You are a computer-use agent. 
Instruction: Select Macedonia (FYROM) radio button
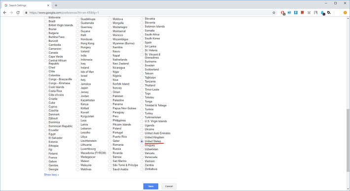click(78, 153)
